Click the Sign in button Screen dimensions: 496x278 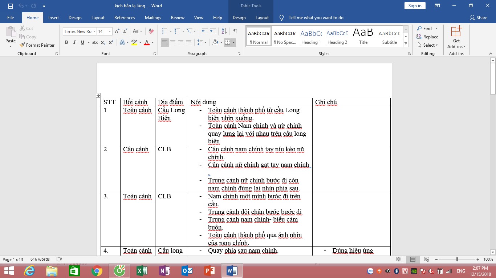415,5
